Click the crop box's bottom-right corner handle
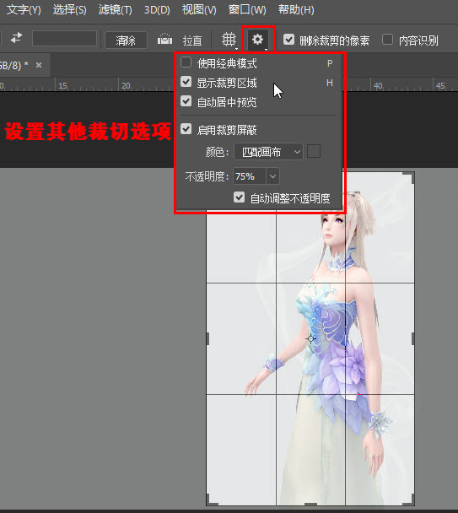This screenshot has width=458, height=513. pyautogui.click(x=409, y=499)
